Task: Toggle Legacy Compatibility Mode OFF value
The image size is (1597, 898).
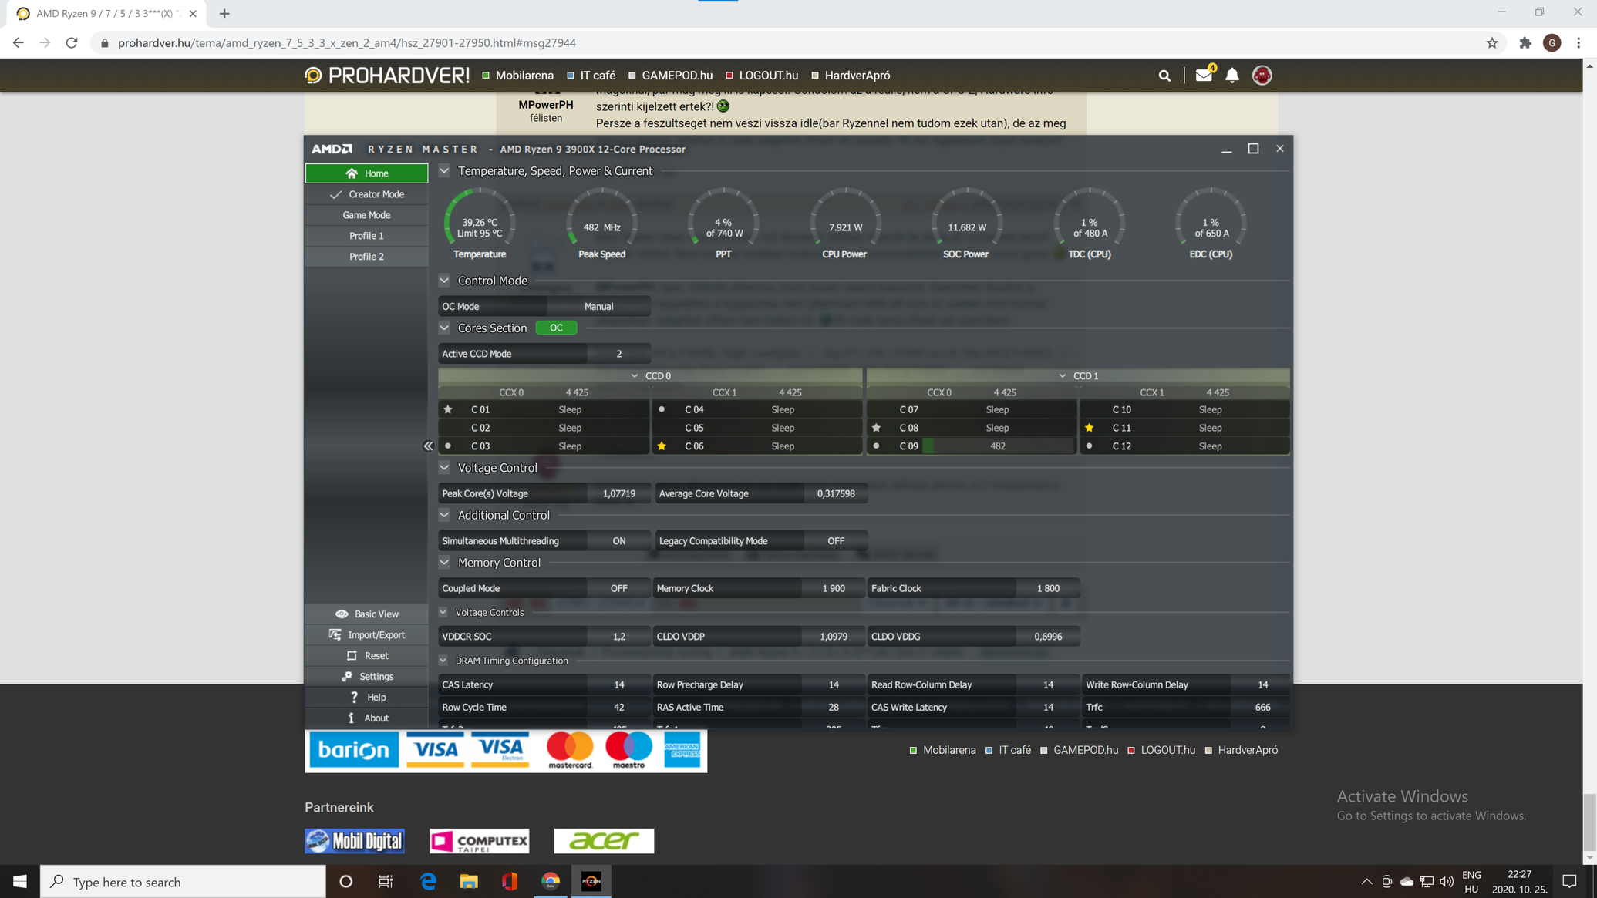Action: point(835,541)
